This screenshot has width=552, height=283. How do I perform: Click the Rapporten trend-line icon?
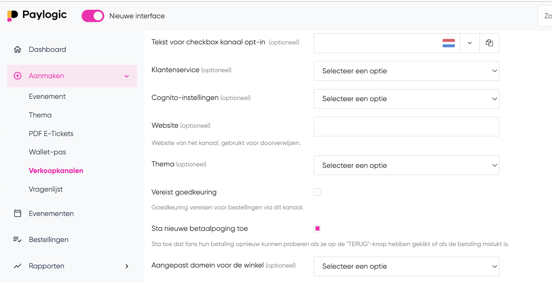(x=18, y=266)
